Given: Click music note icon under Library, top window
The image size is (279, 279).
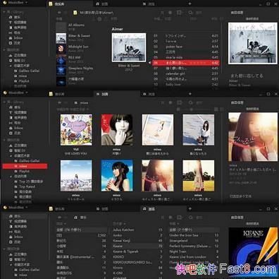Looking at the screenshot, I should 11,17.
